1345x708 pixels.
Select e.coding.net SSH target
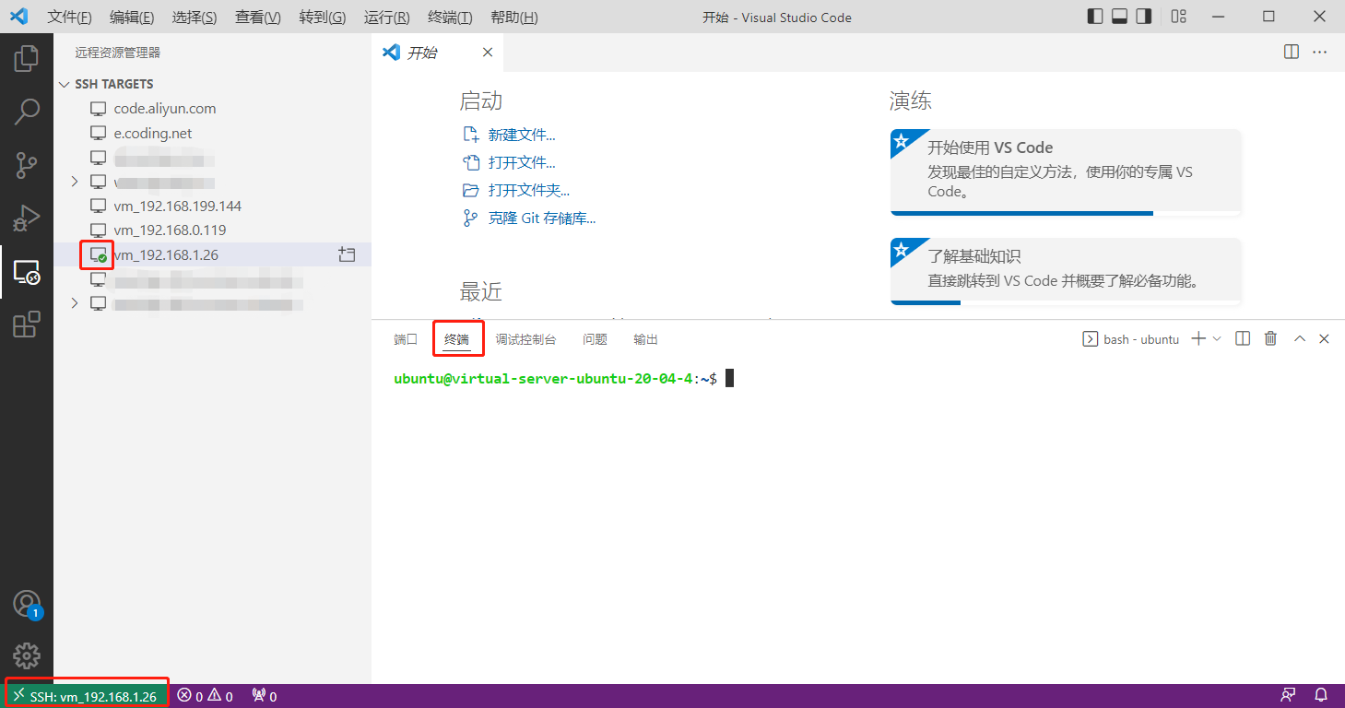(153, 134)
